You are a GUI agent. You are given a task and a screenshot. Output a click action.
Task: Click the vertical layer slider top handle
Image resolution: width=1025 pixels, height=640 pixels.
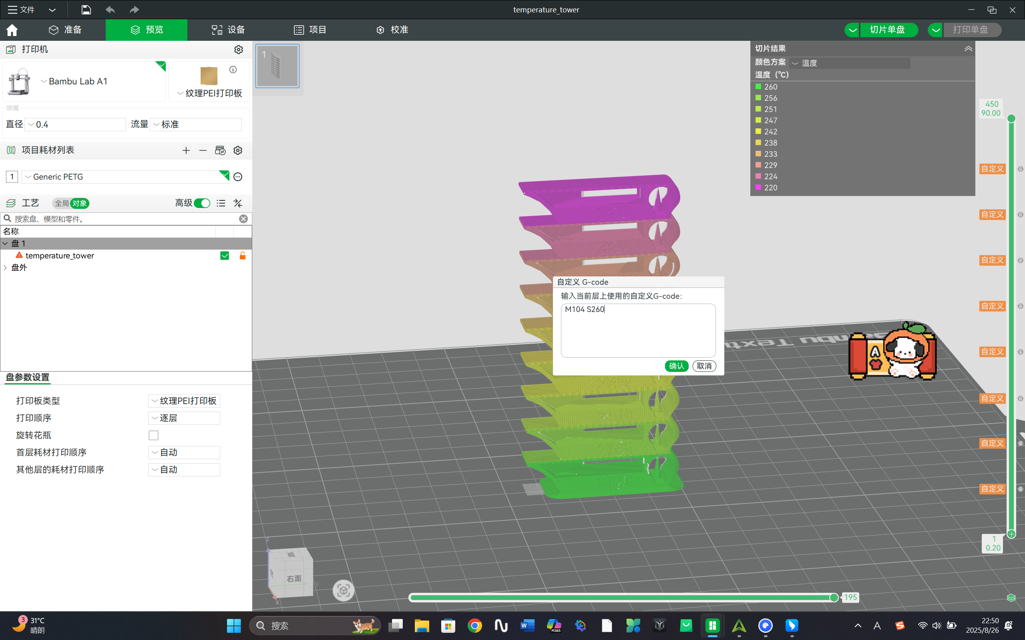coord(1011,118)
